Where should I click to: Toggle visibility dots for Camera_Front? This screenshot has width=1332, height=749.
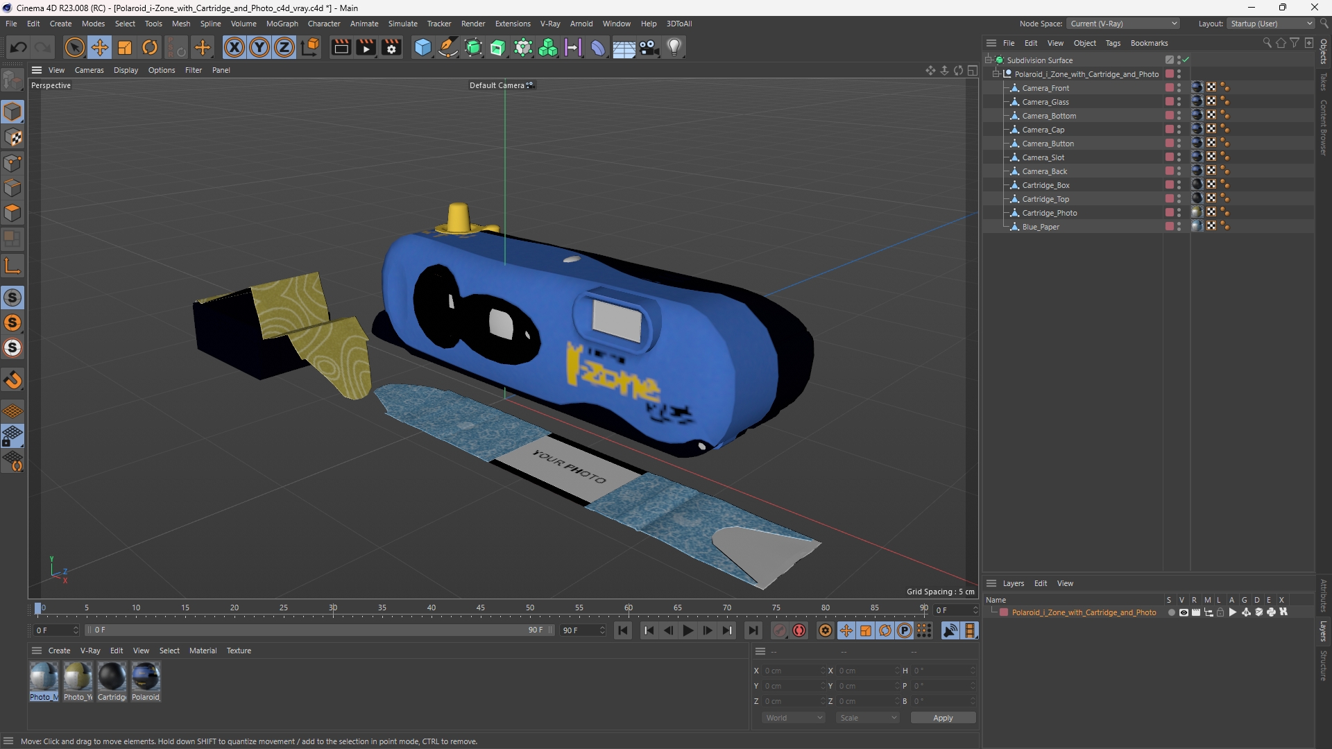1179,88
